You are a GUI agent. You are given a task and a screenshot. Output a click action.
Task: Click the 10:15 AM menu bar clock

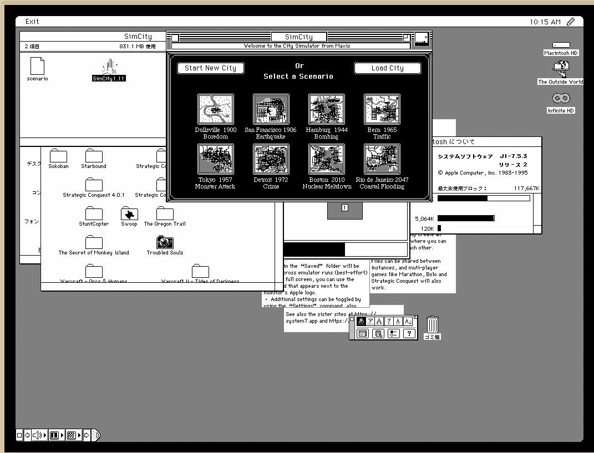pos(545,22)
